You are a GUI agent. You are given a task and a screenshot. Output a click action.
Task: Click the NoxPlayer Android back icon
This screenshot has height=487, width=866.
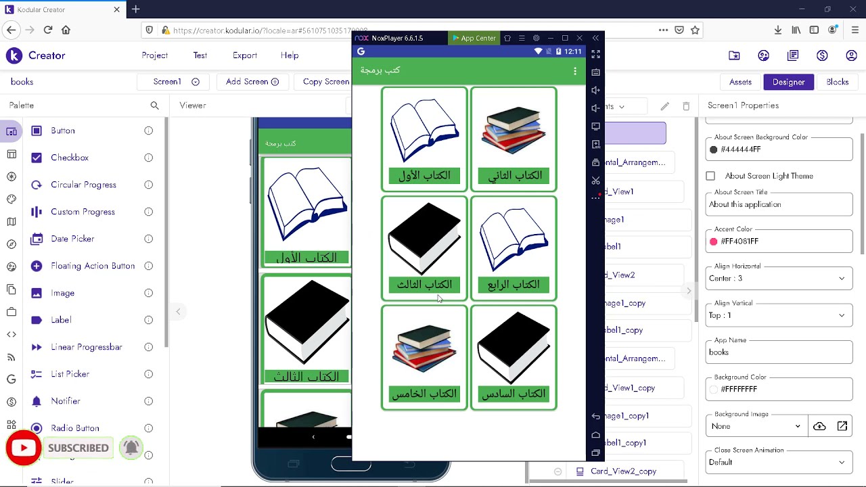(x=595, y=417)
